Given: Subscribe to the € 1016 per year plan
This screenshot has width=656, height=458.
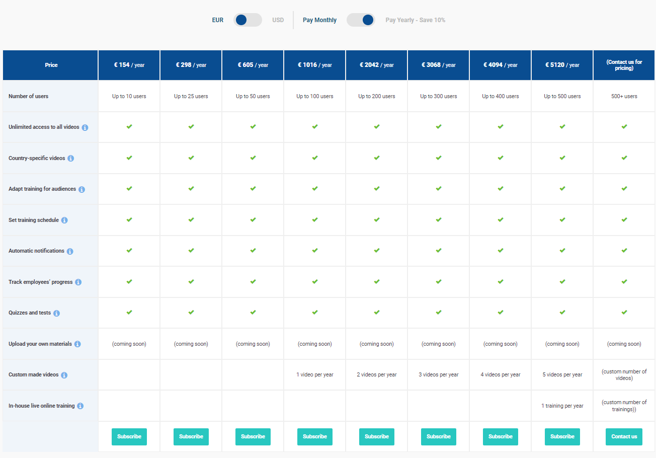Looking at the screenshot, I should (314, 437).
